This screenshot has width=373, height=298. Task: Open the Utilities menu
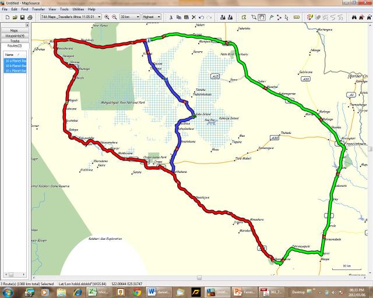78,9
